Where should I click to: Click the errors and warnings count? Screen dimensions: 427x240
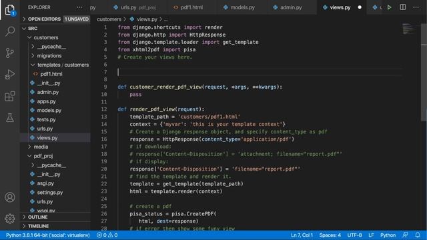[107, 235]
